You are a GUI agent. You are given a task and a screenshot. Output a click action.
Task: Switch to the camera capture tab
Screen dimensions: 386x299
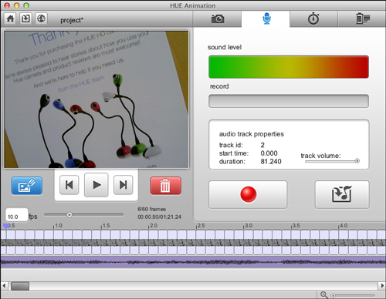tap(218, 19)
